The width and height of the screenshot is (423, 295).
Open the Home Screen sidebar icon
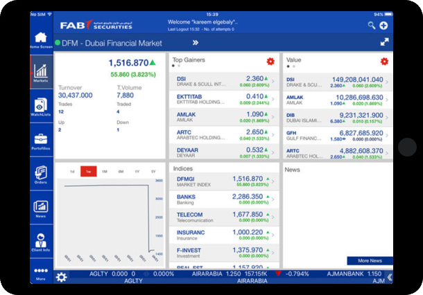[41, 40]
